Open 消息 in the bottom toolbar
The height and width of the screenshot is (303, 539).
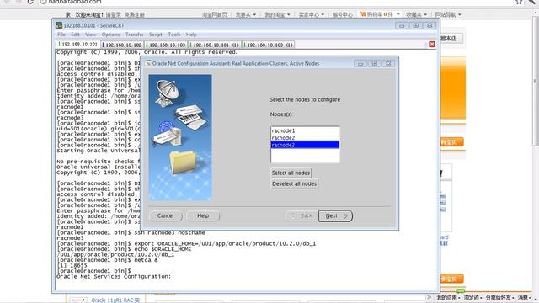(524, 297)
